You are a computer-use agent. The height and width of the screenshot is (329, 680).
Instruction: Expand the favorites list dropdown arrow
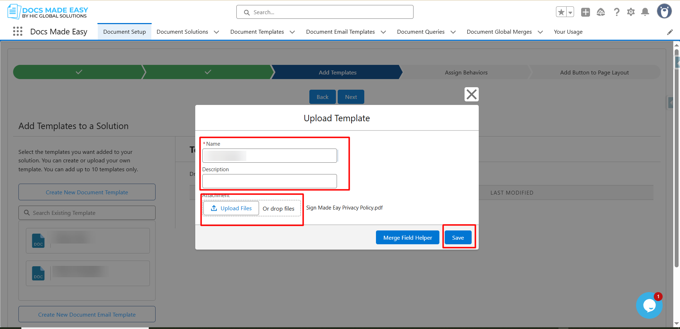click(570, 12)
